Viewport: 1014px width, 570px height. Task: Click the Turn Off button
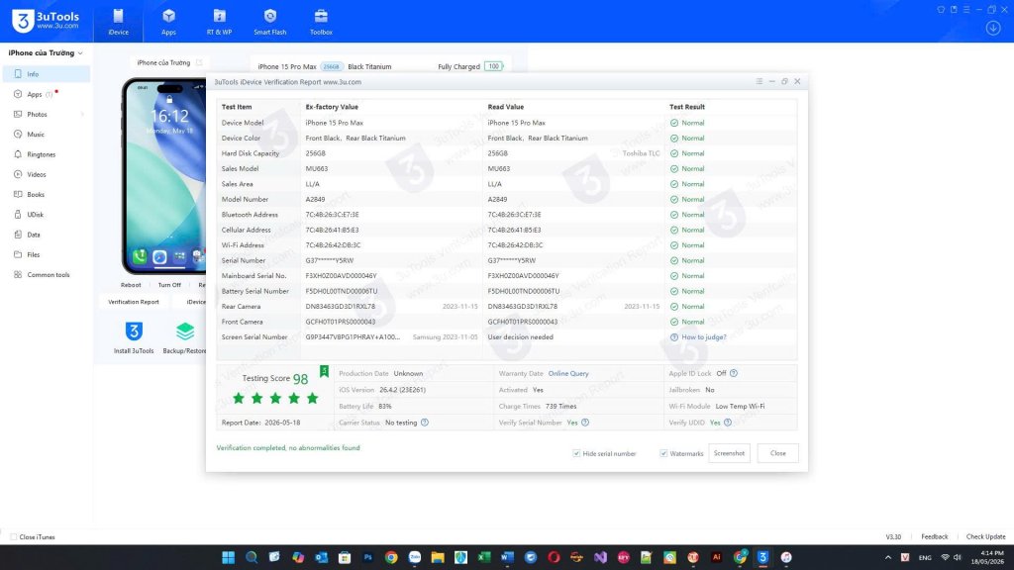pyautogui.click(x=169, y=285)
